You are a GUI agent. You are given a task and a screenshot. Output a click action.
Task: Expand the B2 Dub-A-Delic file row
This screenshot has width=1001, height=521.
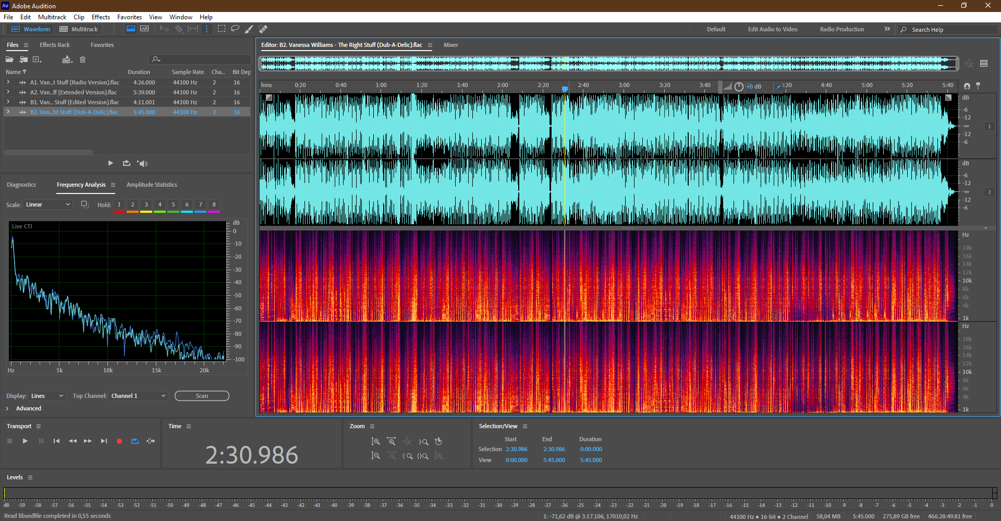8,112
